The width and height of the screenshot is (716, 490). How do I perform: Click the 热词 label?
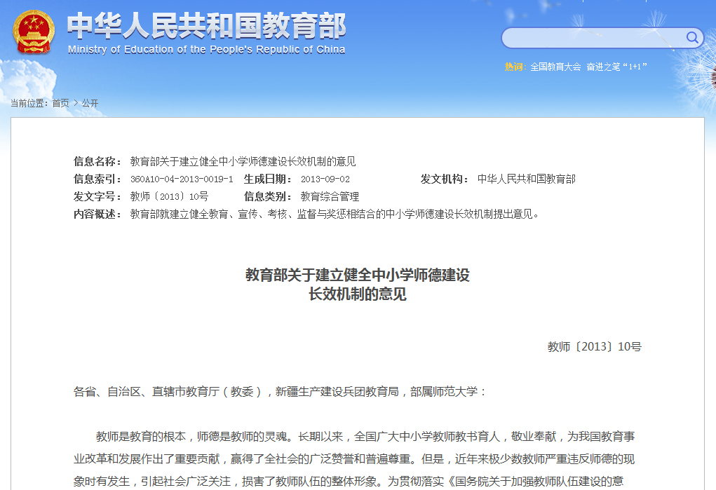tap(515, 67)
